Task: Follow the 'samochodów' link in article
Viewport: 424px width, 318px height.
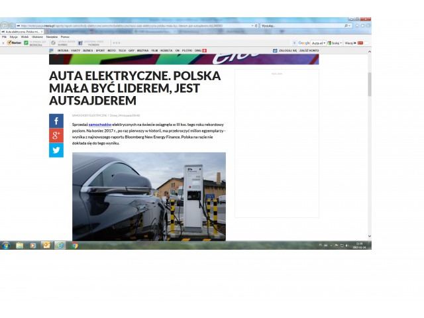Action: tap(99, 125)
